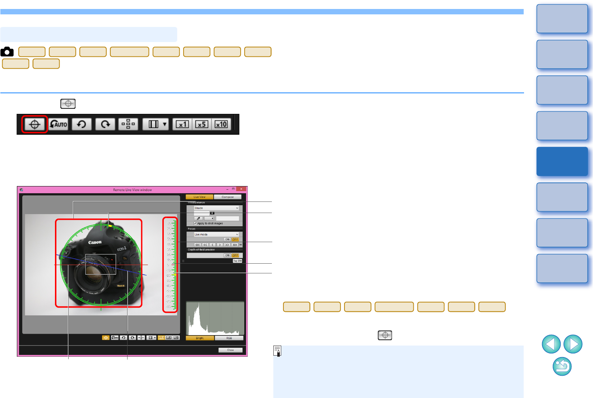Rotate the view right in Remote Live View window
This screenshot has height=398, width=593.
[133, 338]
